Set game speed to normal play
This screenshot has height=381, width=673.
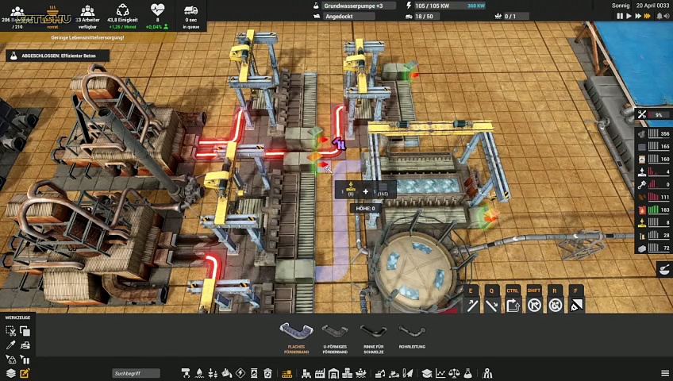629,16
